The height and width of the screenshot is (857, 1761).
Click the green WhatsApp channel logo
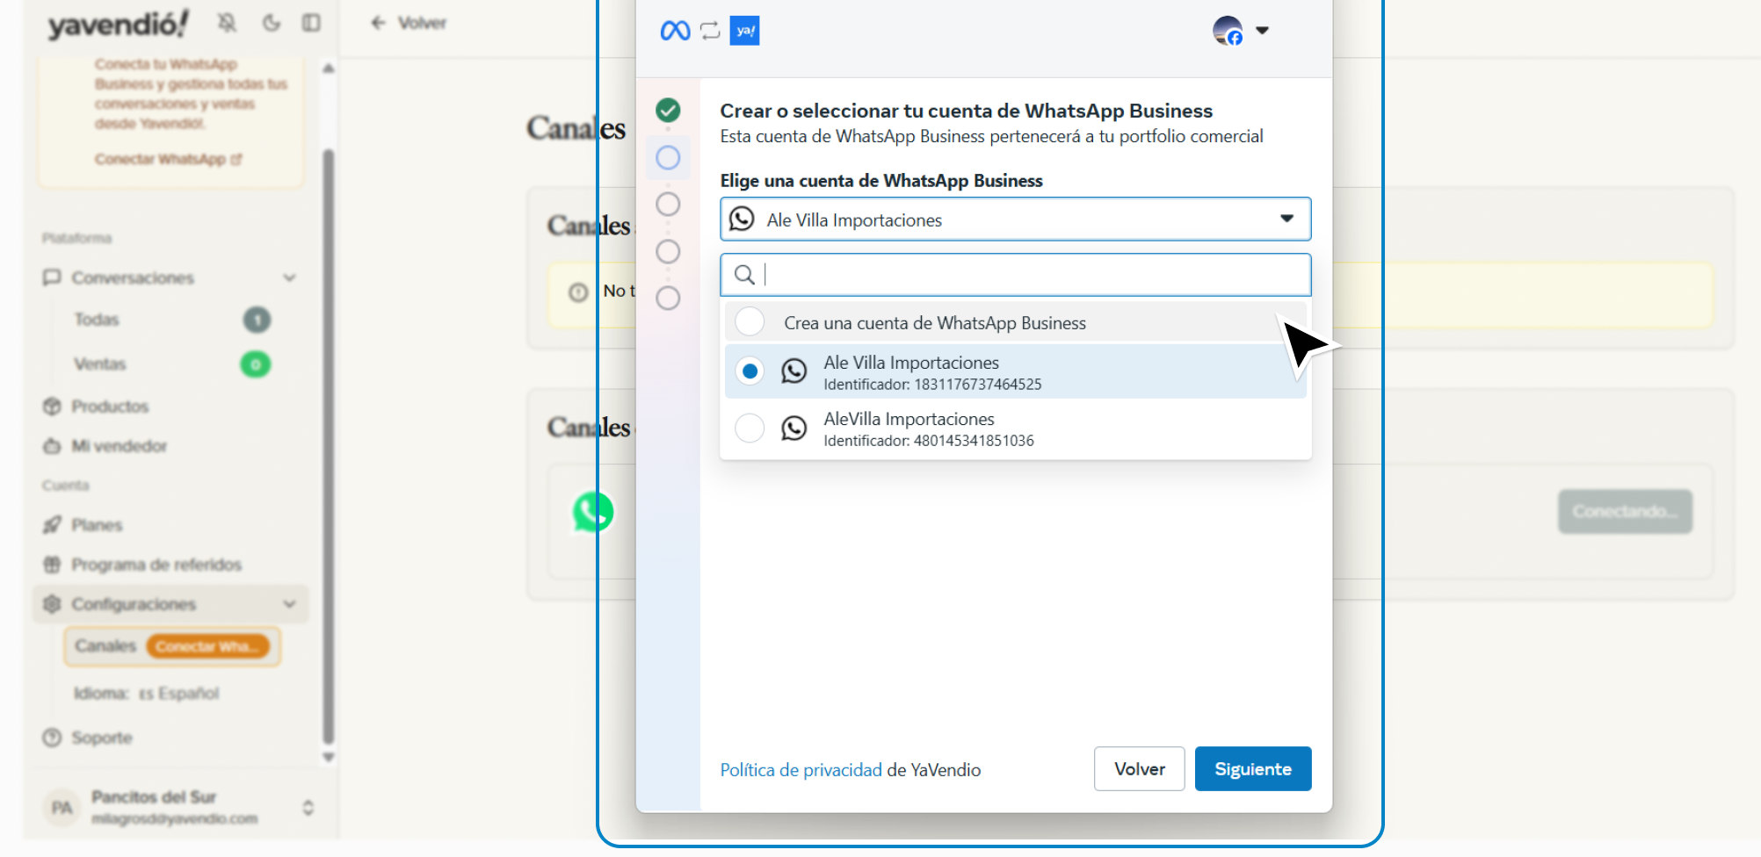(x=593, y=512)
